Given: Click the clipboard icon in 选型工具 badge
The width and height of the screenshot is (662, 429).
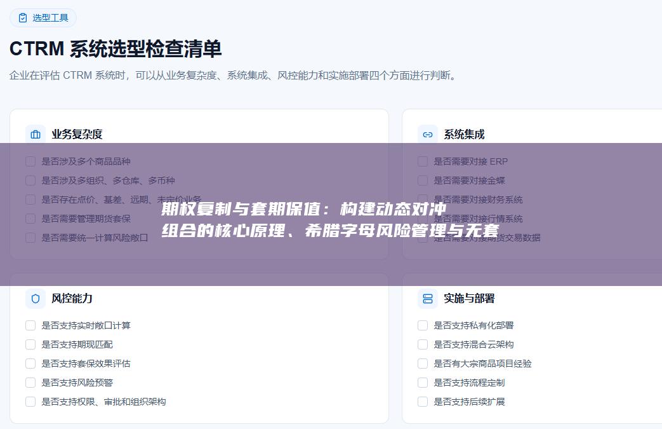Looking at the screenshot, I should point(23,18).
